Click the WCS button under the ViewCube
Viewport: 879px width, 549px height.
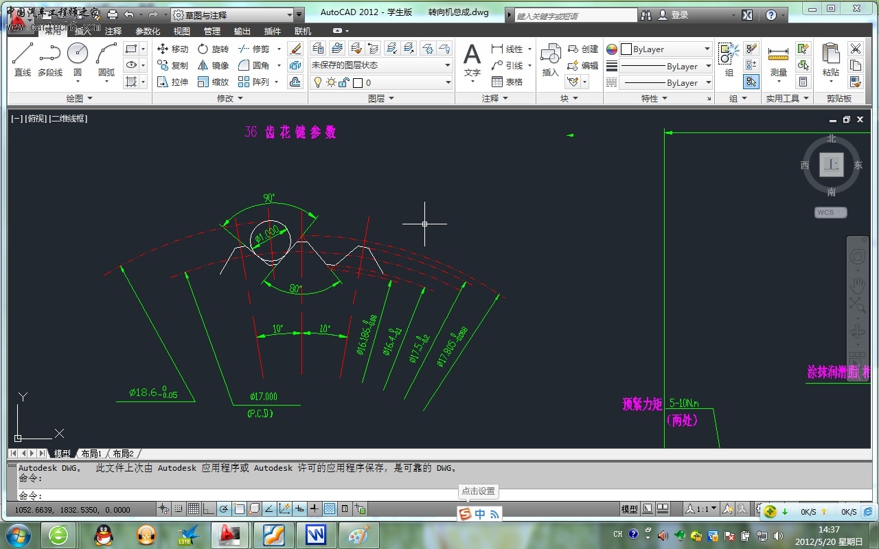831,212
